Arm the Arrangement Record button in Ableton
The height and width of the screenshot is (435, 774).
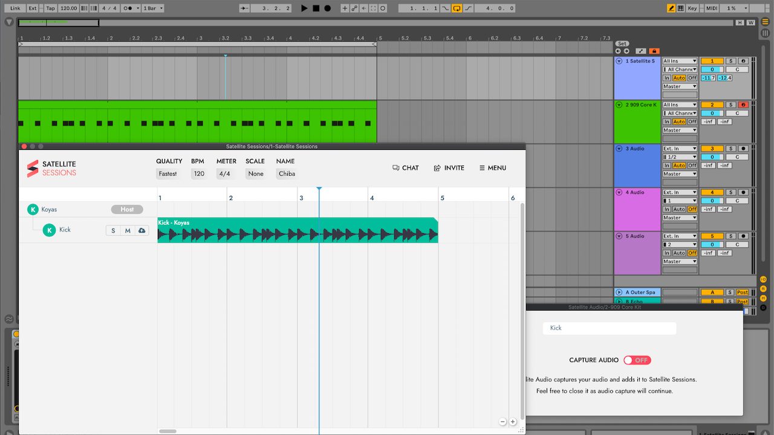(x=327, y=8)
